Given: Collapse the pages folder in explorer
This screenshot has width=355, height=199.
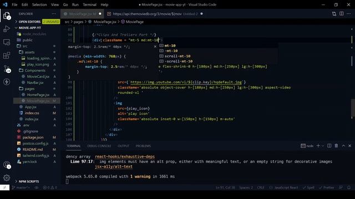Looking at the screenshot, I should pos(29,88).
